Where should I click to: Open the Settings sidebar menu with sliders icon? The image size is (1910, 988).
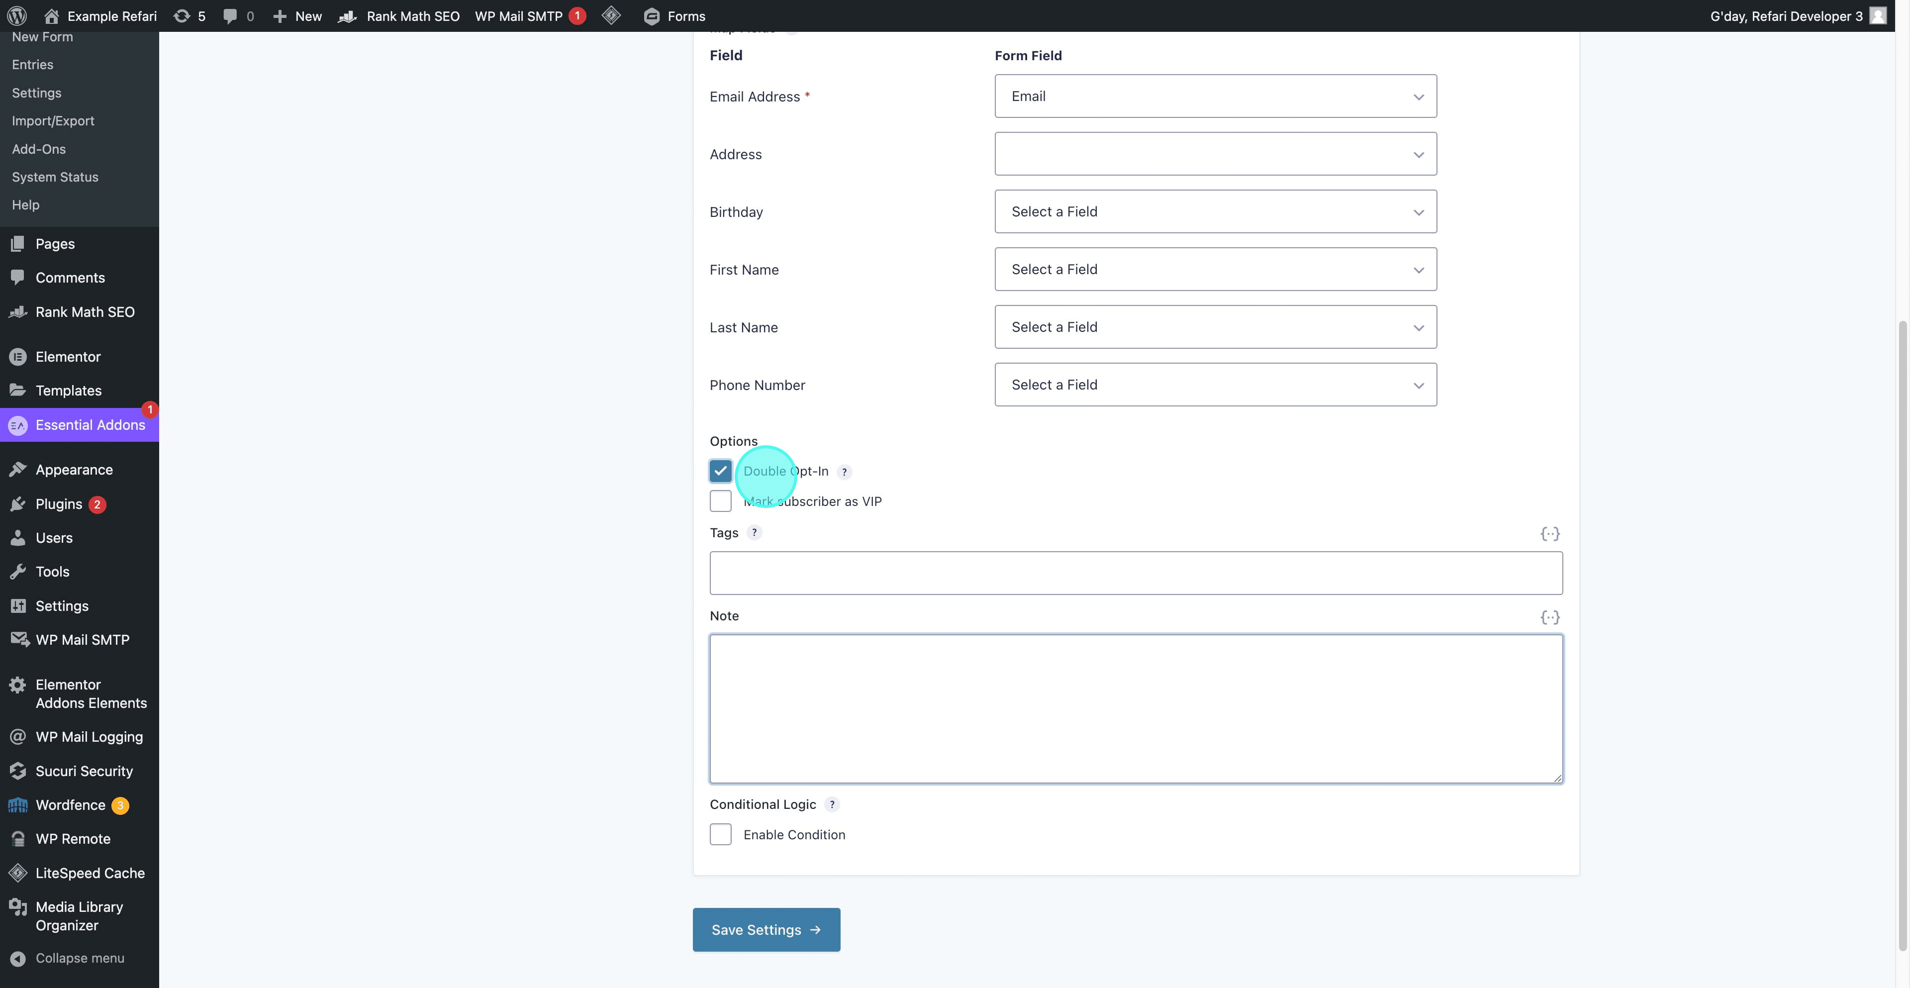click(80, 606)
